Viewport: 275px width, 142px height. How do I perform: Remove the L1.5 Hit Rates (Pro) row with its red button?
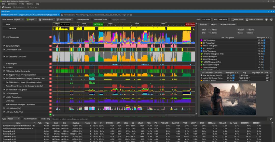pos(50,108)
